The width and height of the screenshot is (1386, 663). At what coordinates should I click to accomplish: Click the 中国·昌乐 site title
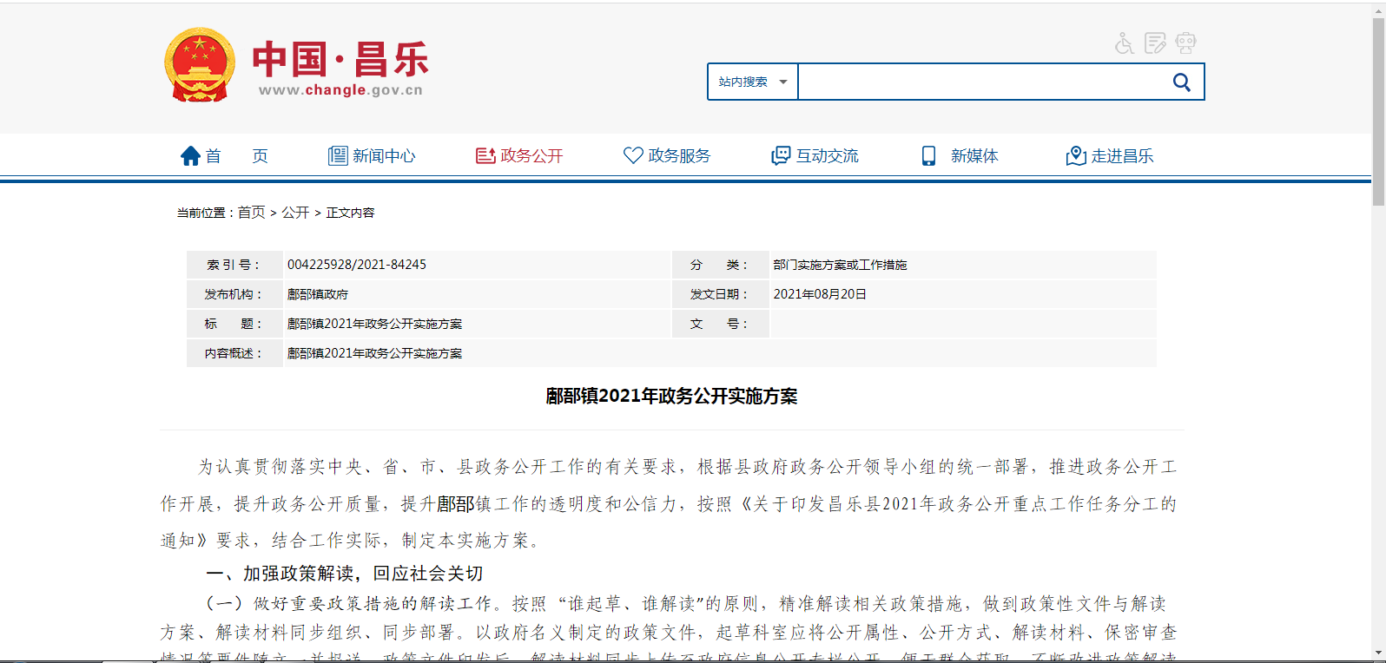click(340, 61)
